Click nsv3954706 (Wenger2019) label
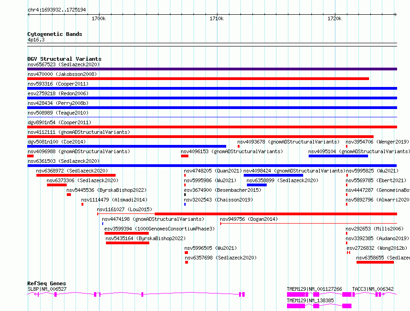410x311 pixels. pyautogui.click(x=377, y=142)
